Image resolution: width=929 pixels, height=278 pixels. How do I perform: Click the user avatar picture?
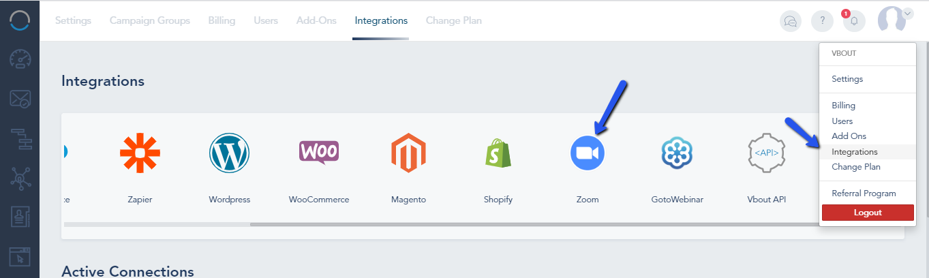(892, 20)
